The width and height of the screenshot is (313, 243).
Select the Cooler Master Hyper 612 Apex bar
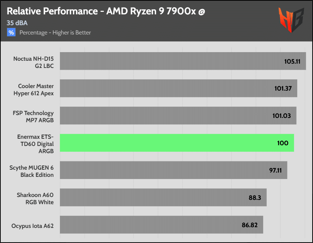(178, 88)
